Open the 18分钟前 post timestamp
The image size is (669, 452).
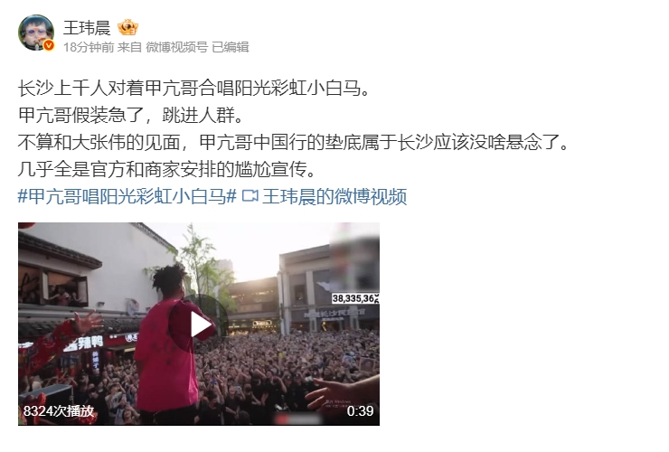(x=89, y=47)
